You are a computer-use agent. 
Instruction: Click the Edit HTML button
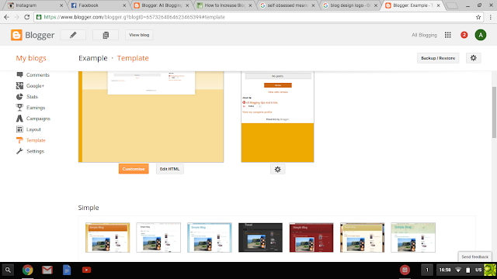coord(169,169)
